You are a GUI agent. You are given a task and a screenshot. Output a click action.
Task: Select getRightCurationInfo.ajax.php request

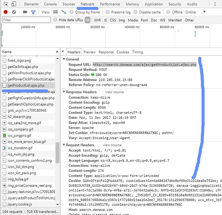28,98
